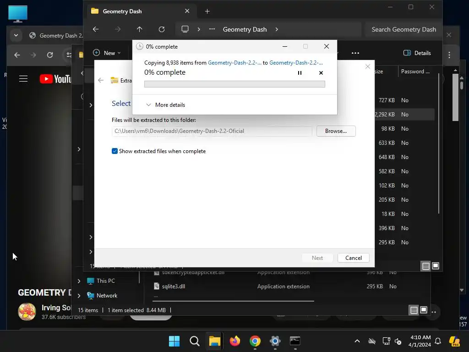
Task: Click the desktop monitor icon
Action: [18, 14]
